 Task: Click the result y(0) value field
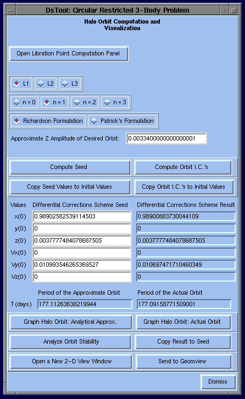point(186,228)
